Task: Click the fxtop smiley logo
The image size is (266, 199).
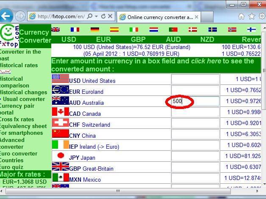Action: click(9, 35)
